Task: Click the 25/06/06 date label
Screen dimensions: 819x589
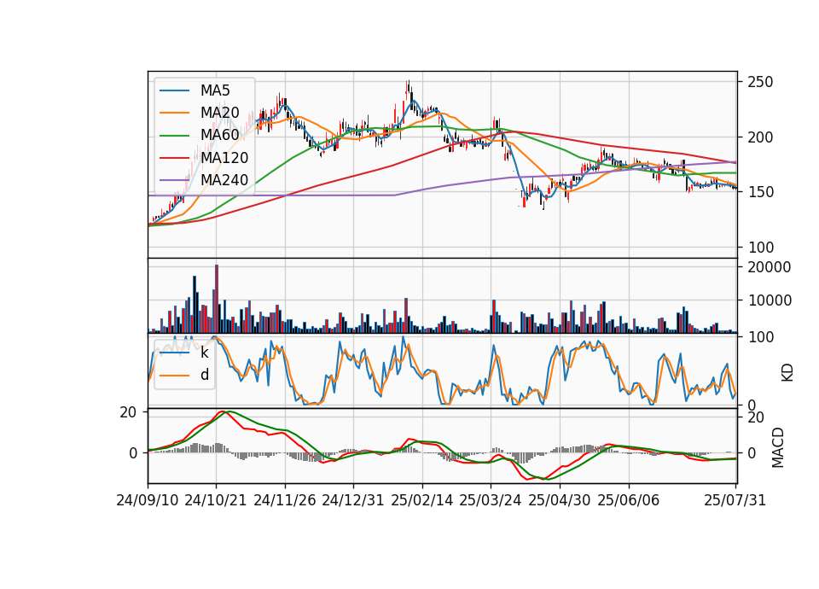Action: (x=629, y=500)
